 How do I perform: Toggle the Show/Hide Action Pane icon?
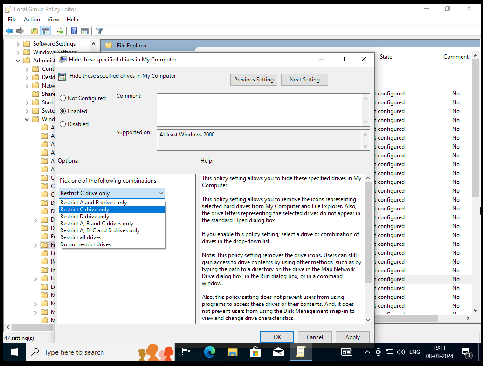click(x=85, y=31)
